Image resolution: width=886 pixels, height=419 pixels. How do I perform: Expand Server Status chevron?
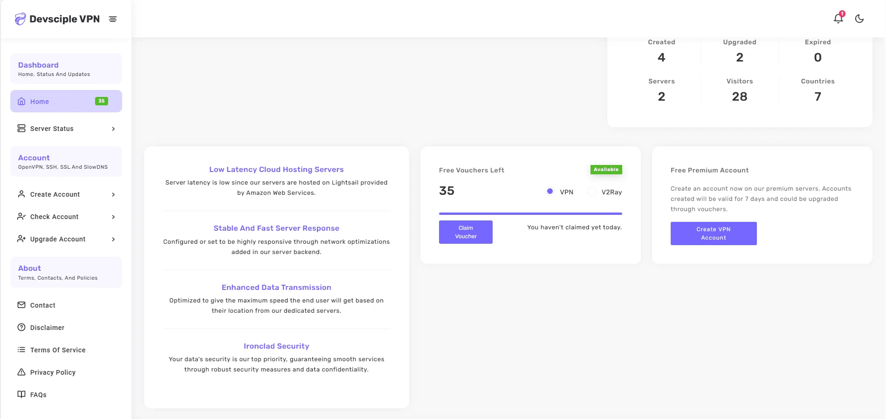tap(113, 129)
